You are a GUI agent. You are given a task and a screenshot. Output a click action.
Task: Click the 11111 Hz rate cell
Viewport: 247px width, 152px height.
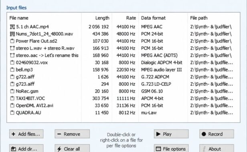pyautogui.click(x=126, y=98)
